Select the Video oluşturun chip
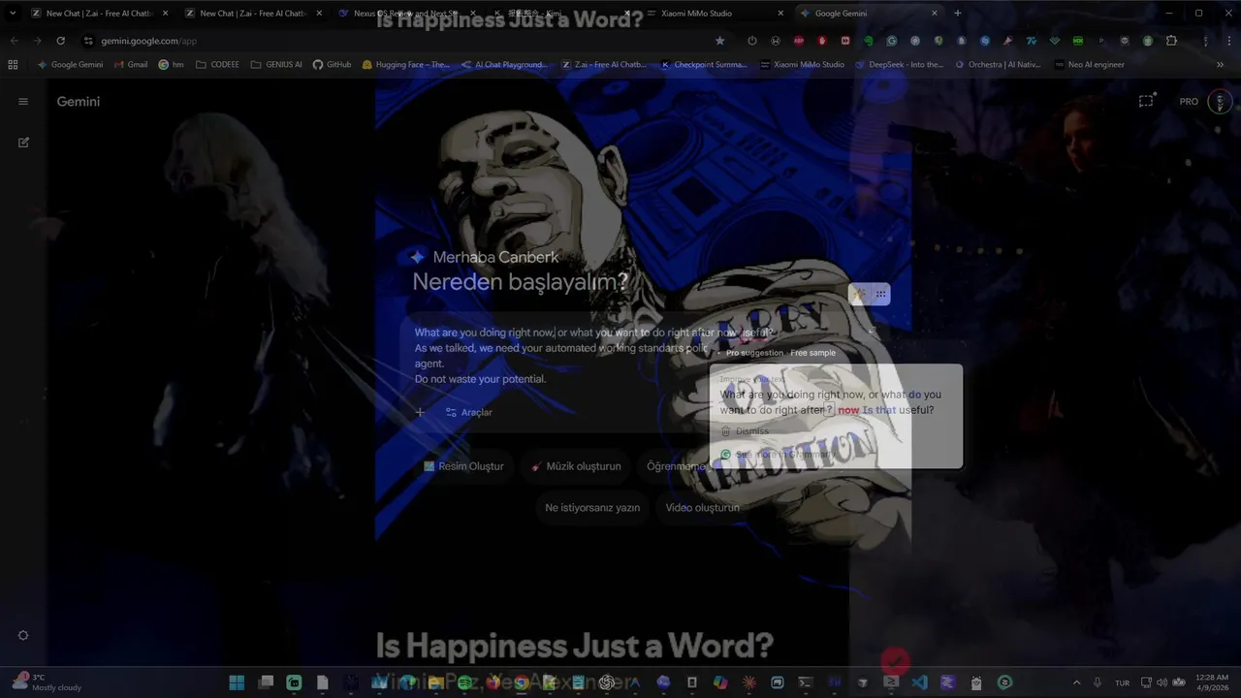This screenshot has height=698, width=1241. click(x=702, y=507)
